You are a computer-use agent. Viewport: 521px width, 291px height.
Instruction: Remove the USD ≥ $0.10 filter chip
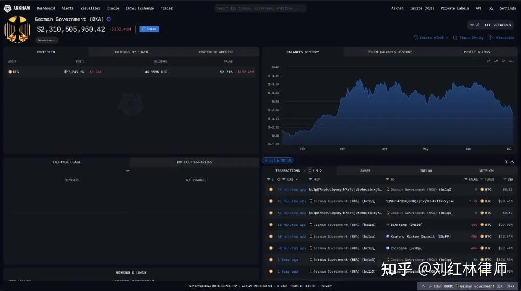(265, 160)
